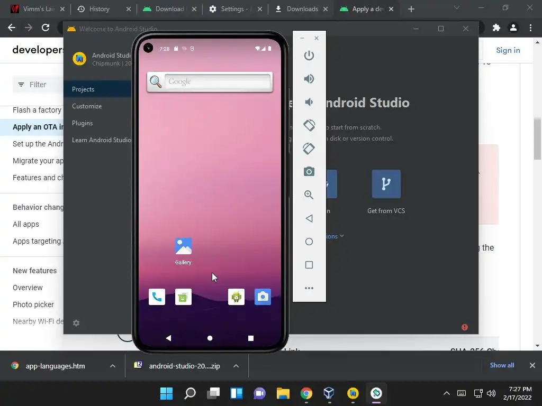The image size is (542, 406).
Task: Click the emulator zoom magnifier icon
Action: (309, 195)
